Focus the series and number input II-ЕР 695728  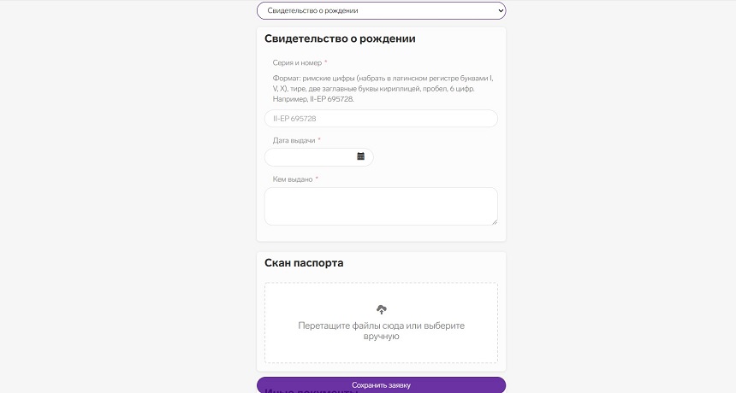tap(381, 119)
